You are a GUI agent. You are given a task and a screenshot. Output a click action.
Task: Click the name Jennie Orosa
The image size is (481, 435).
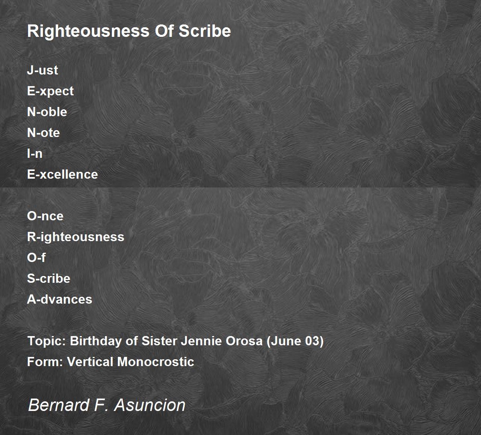[x=224, y=341]
